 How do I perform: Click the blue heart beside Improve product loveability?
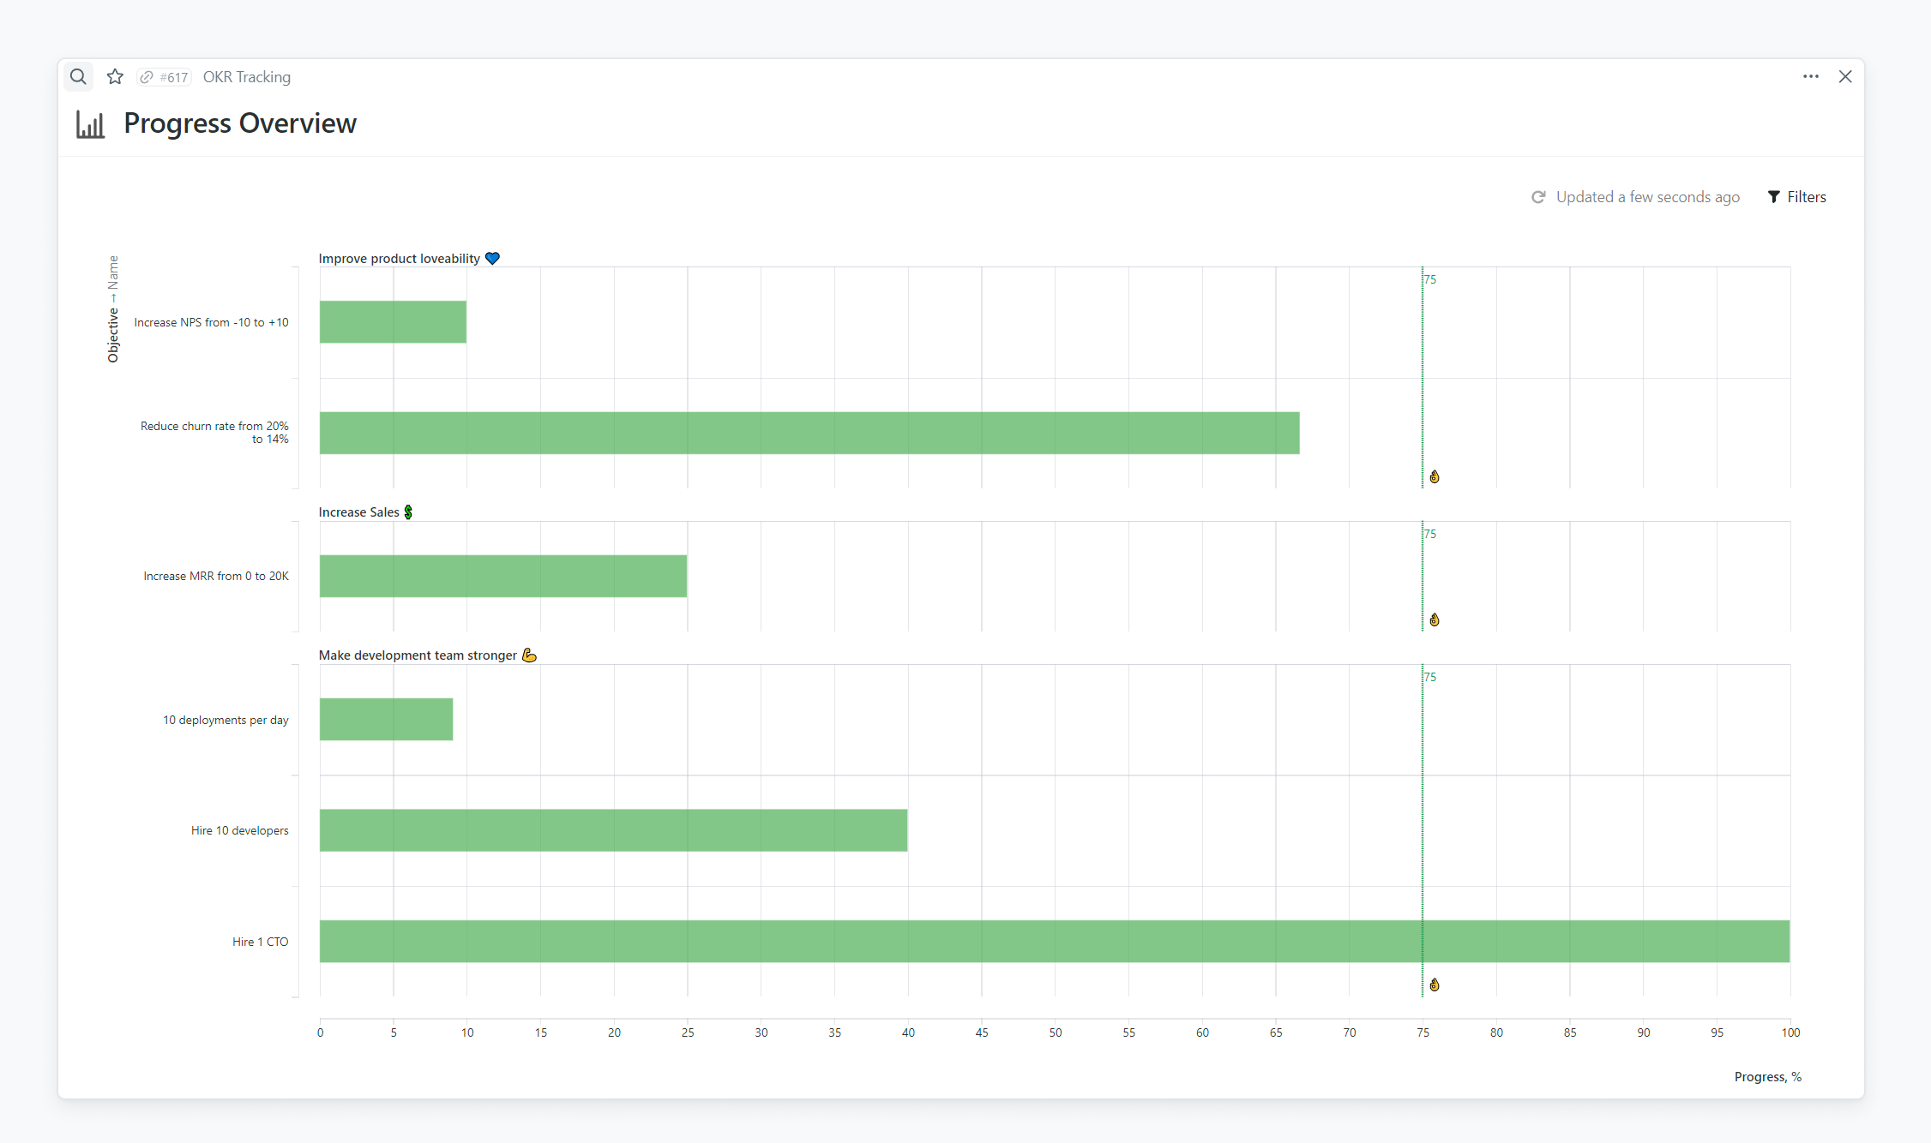(x=492, y=259)
